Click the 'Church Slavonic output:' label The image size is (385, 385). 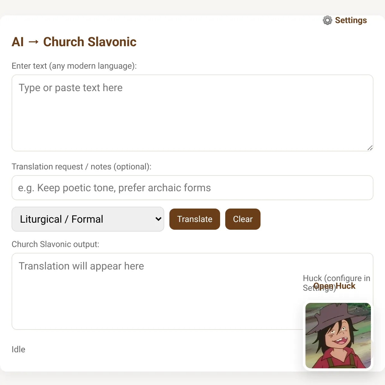[x=55, y=244]
